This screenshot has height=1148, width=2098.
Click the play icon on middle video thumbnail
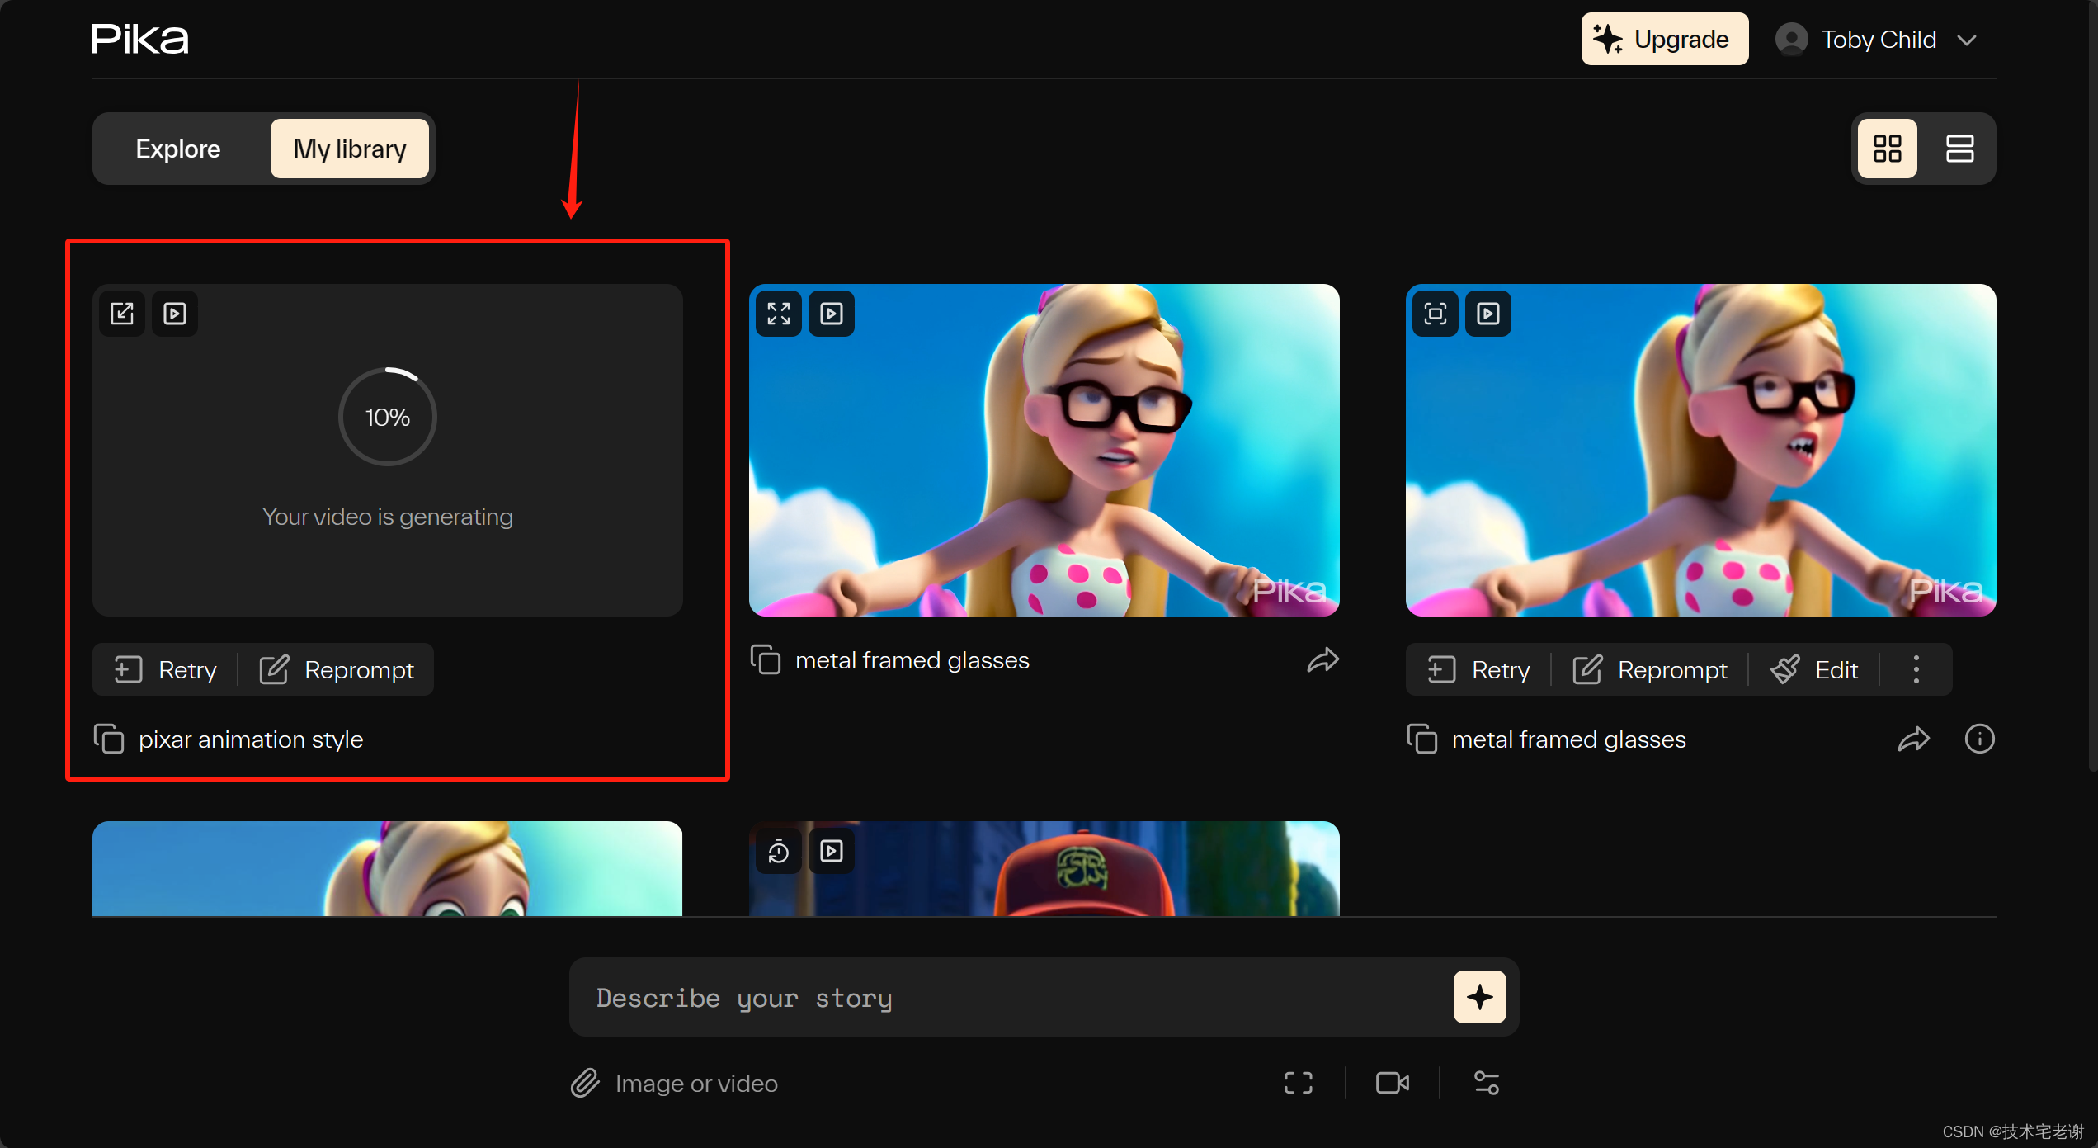pyautogui.click(x=832, y=314)
